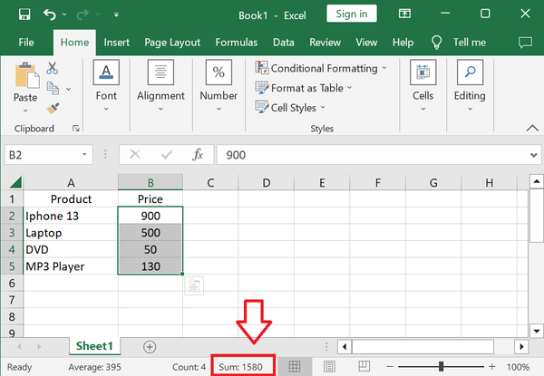
Task: Open the Clipboard dialog launcher
Action: tap(76, 129)
